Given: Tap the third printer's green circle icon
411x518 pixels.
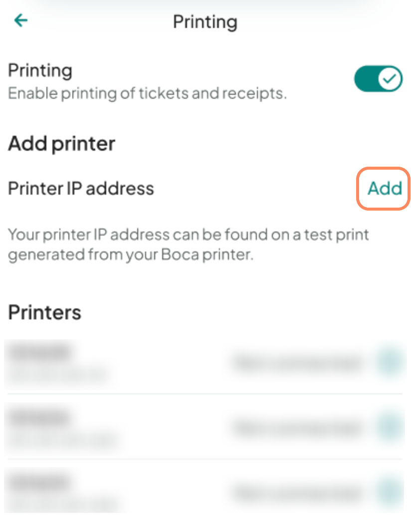Looking at the screenshot, I should (x=389, y=492).
